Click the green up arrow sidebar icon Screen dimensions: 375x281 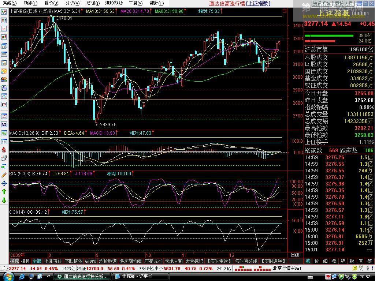(4, 192)
